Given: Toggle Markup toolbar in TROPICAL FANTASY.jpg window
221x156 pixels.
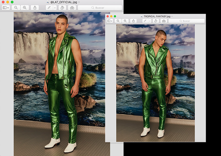Looking at the screenshot, I should (x=164, y=21).
